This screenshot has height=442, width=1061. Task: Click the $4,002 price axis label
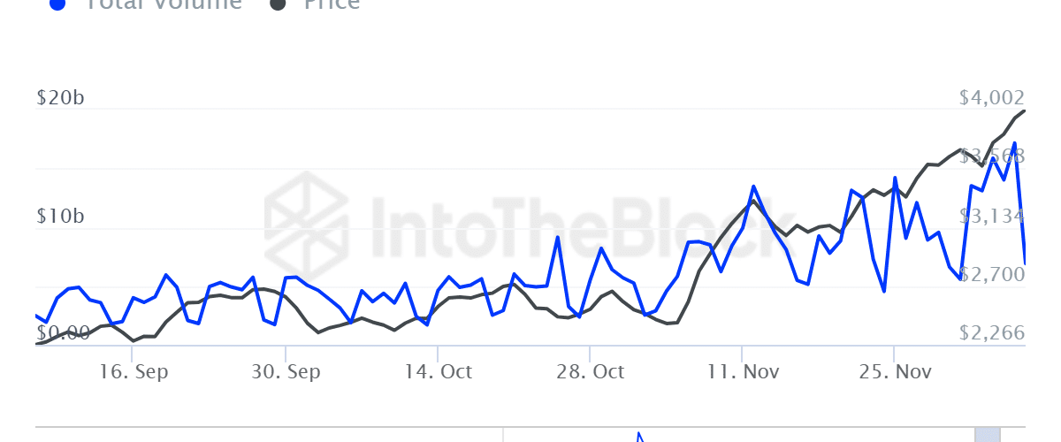[x=992, y=98]
